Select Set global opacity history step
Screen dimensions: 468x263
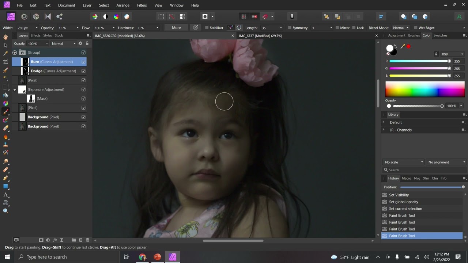[422, 202]
